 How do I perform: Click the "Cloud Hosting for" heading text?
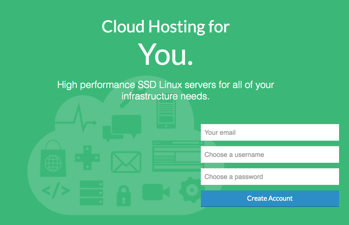(x=165, y=27)
